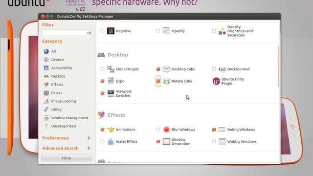Disable the Desktop Cube checkbox
This screenshot has width=313, height=176.
158,69
